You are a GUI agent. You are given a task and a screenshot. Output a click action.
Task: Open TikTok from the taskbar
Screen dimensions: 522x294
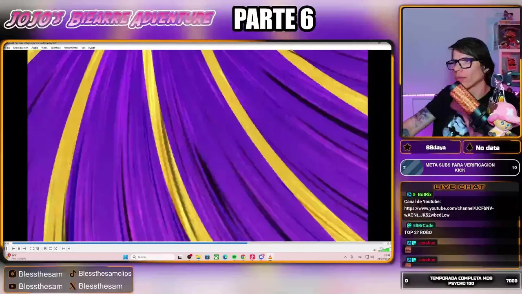pos(252,257)
